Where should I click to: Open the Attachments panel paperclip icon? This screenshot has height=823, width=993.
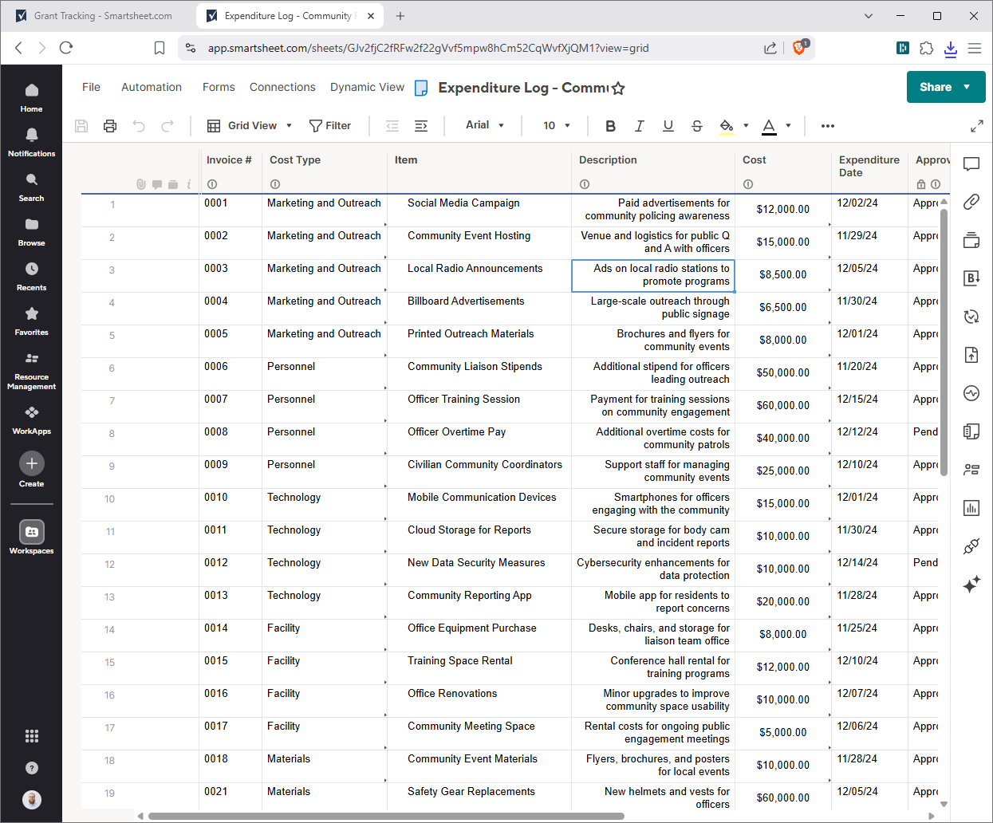point(971,202)
